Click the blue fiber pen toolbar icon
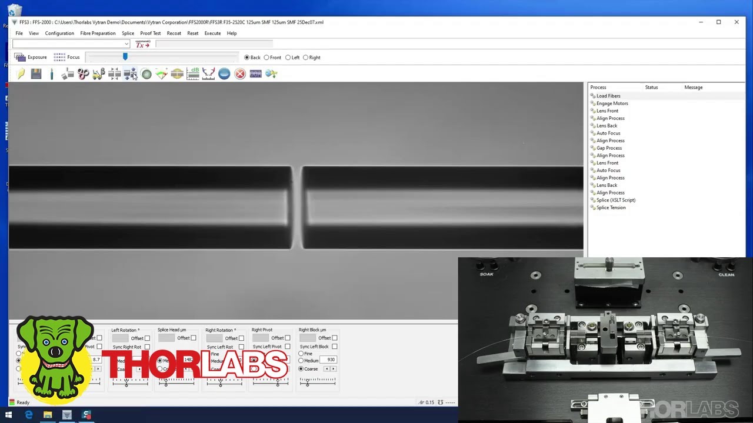 (52, 73)
